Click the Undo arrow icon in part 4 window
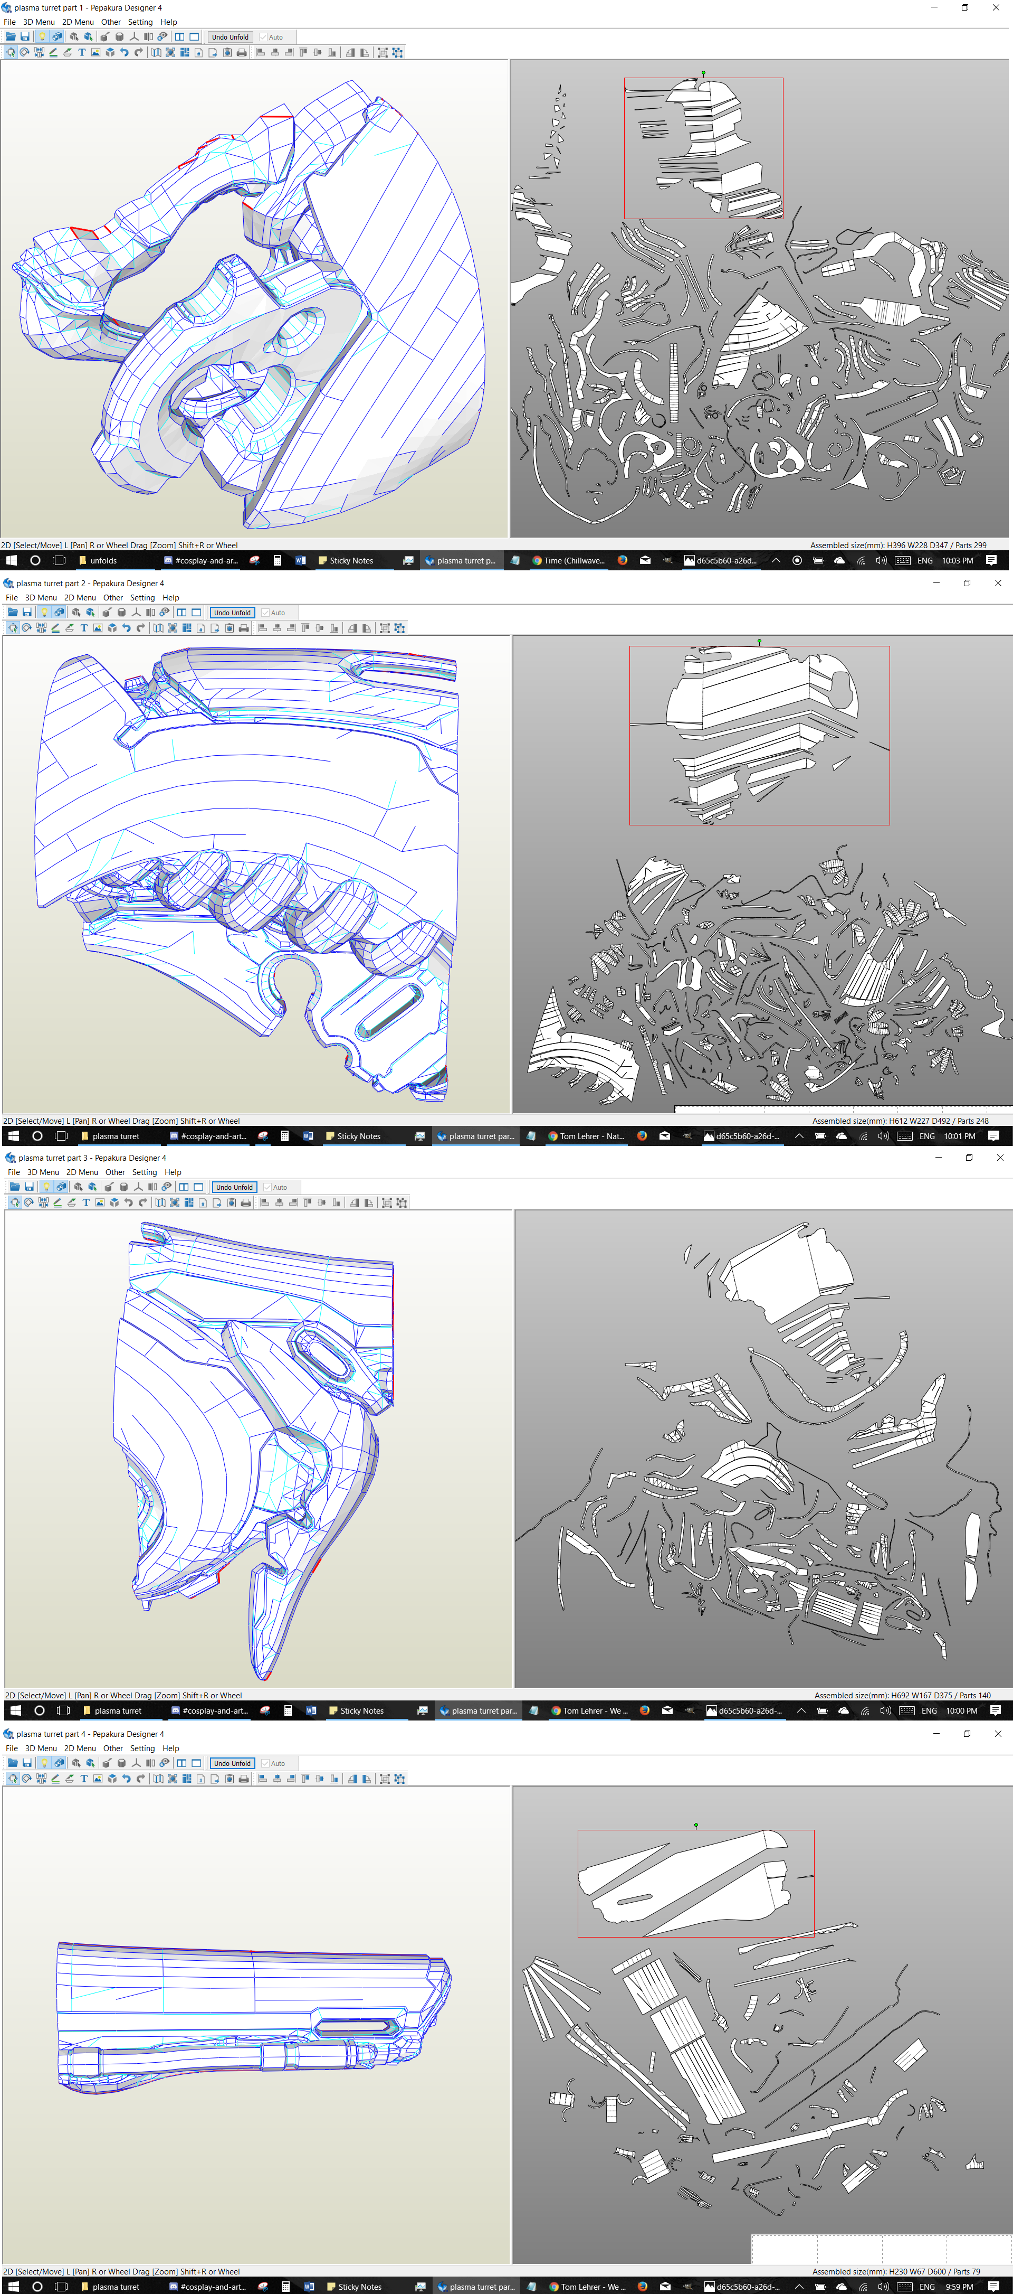Image resolution: width=1013 pixels, height=2294 pixels. 126,1779
